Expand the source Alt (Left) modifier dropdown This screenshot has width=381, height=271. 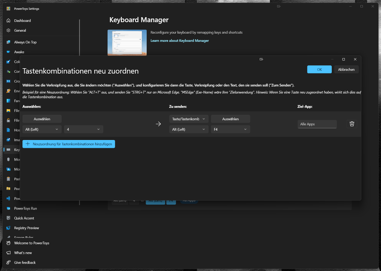pos(42,129)
